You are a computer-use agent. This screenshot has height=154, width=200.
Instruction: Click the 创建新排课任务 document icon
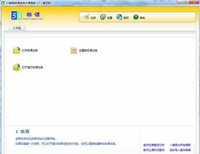(74, 51)
